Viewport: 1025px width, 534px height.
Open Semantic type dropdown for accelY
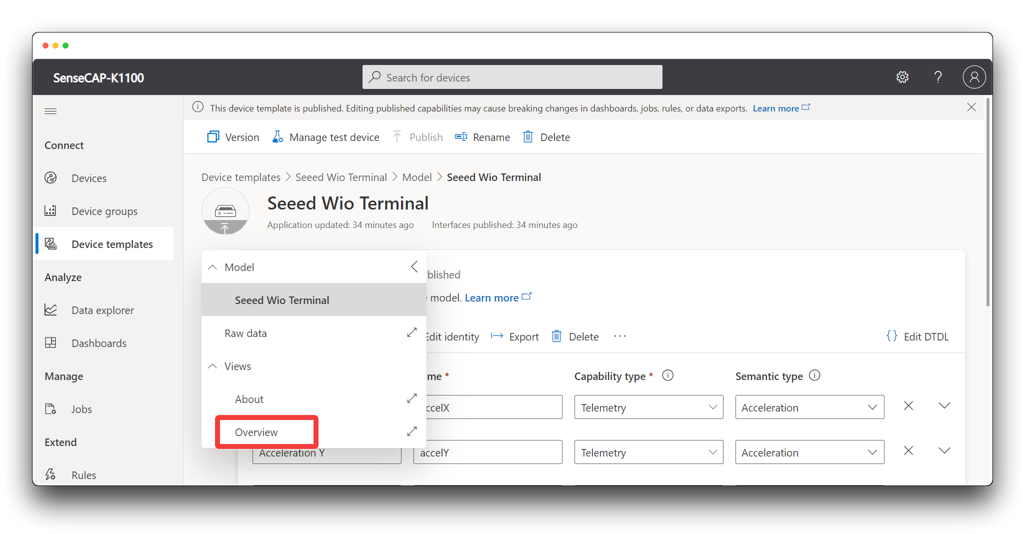pyautogui.click(x=809, y=452)
